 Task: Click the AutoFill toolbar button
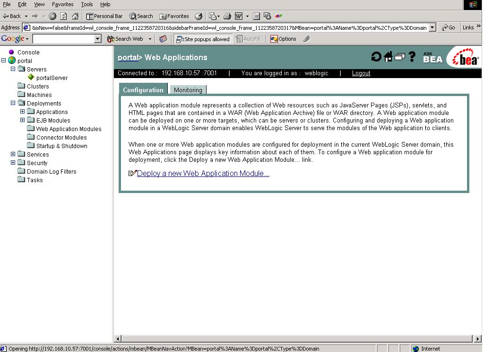tap(249, 39)
